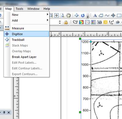Open the Help menu
The image size is (122, 119).
(47, 9)
